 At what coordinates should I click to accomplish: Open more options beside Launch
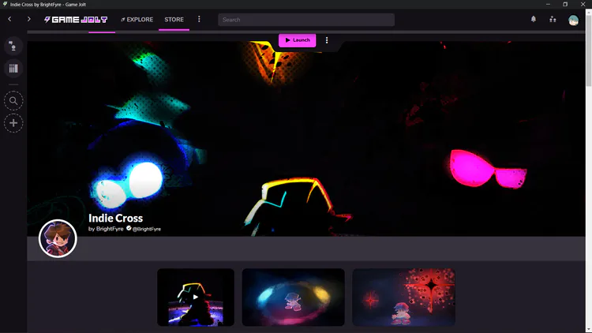(327, 40)
